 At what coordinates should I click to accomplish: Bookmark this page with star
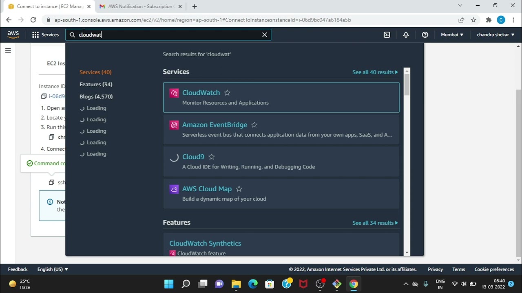(x=473, y=20)
